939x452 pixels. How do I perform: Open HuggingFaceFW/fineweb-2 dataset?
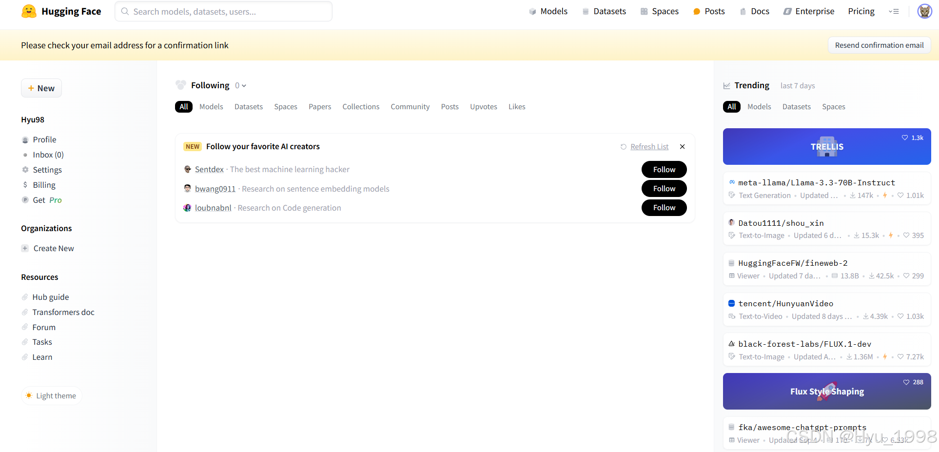(827, 269)
